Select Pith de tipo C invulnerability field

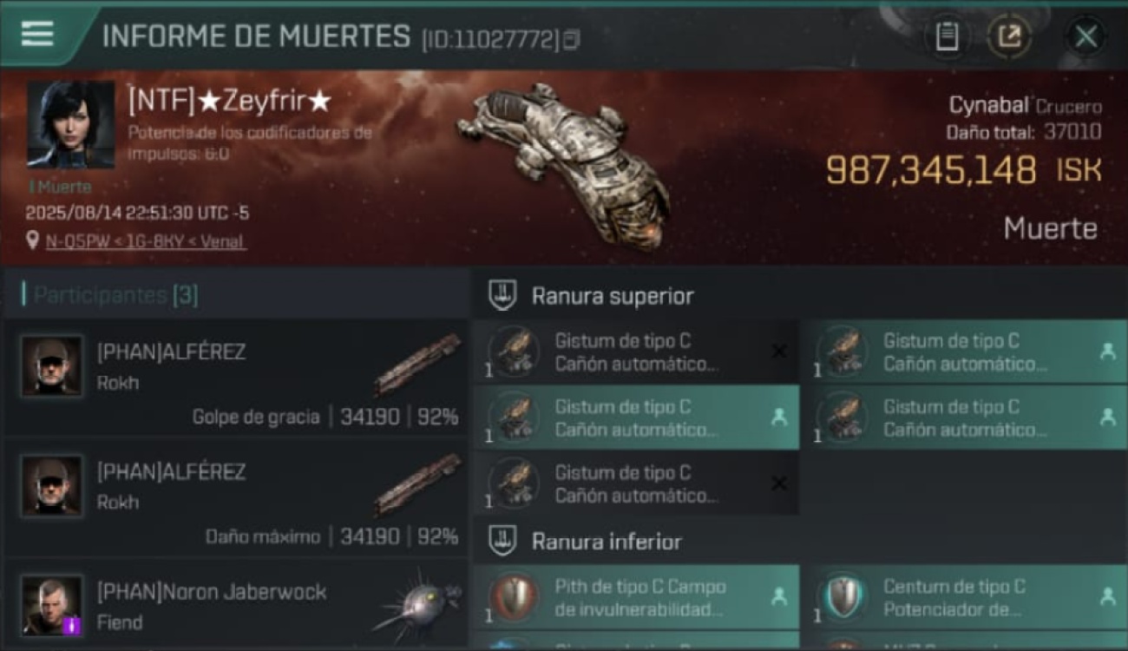636,597
